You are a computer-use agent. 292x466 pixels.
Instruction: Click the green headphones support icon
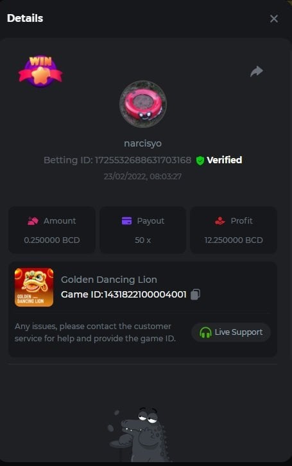pos(205,332)
